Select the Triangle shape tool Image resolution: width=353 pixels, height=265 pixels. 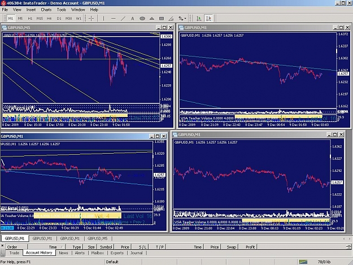click(152, 19)
